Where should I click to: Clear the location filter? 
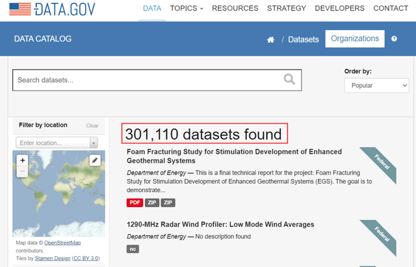[x=92, y=126]
